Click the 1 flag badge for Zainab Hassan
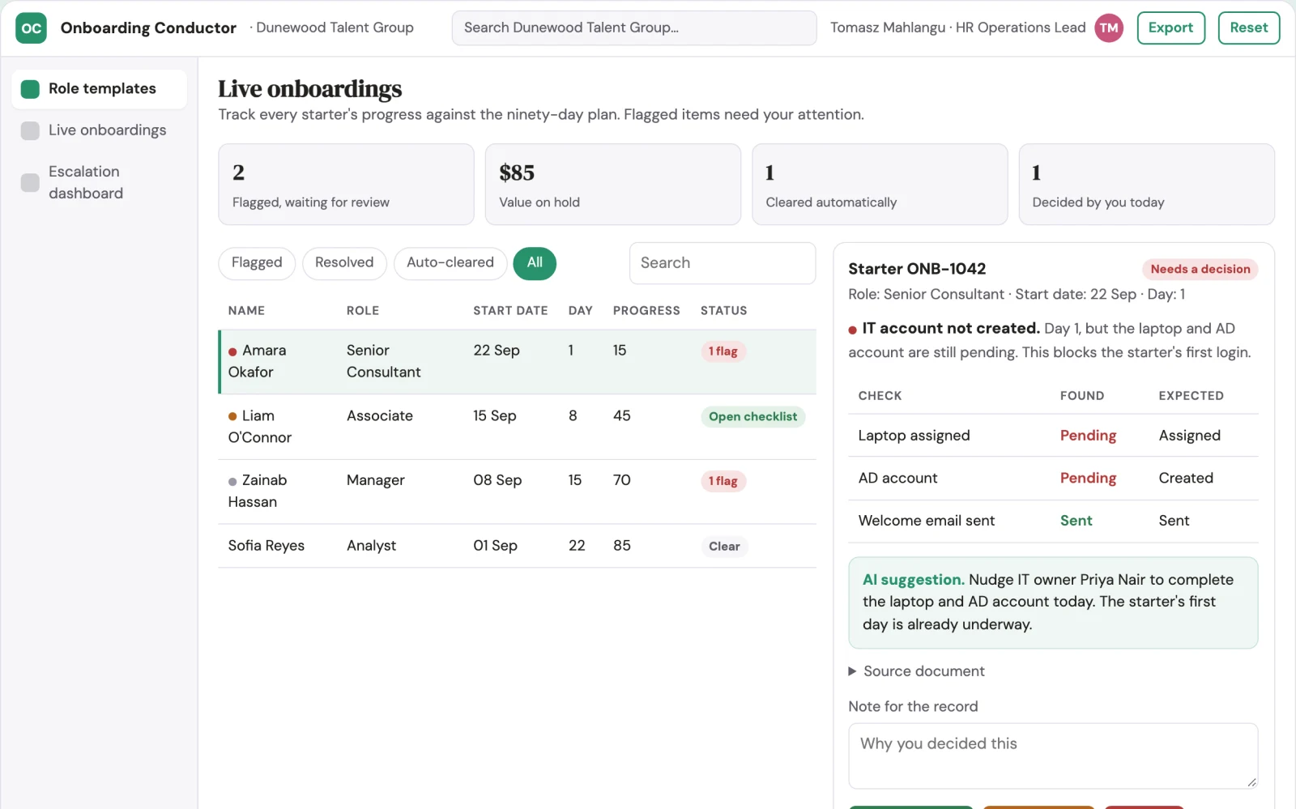The height and width of the screenshot is (809, 1296). tap(723, 481)
